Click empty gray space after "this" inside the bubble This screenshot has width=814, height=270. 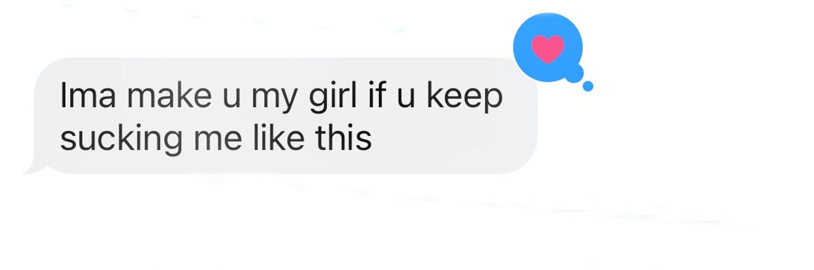[x=450, y=140]
